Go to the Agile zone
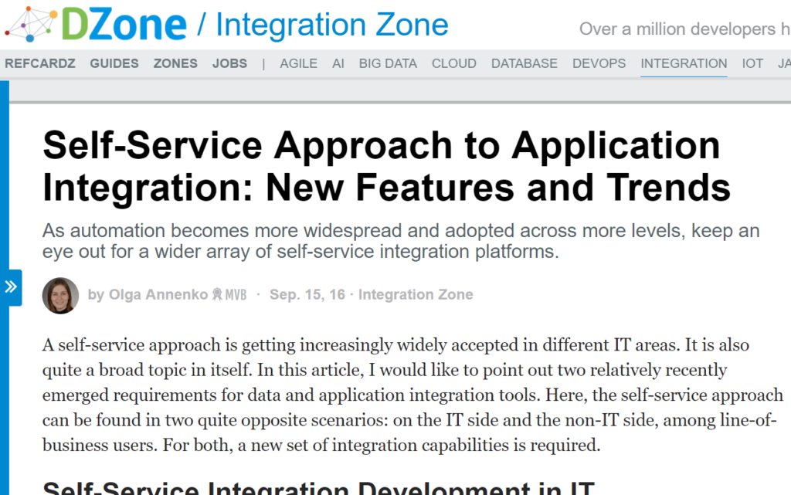Image resolution: width=791 pixels, height=495 pixels. [x=299, y=63]
